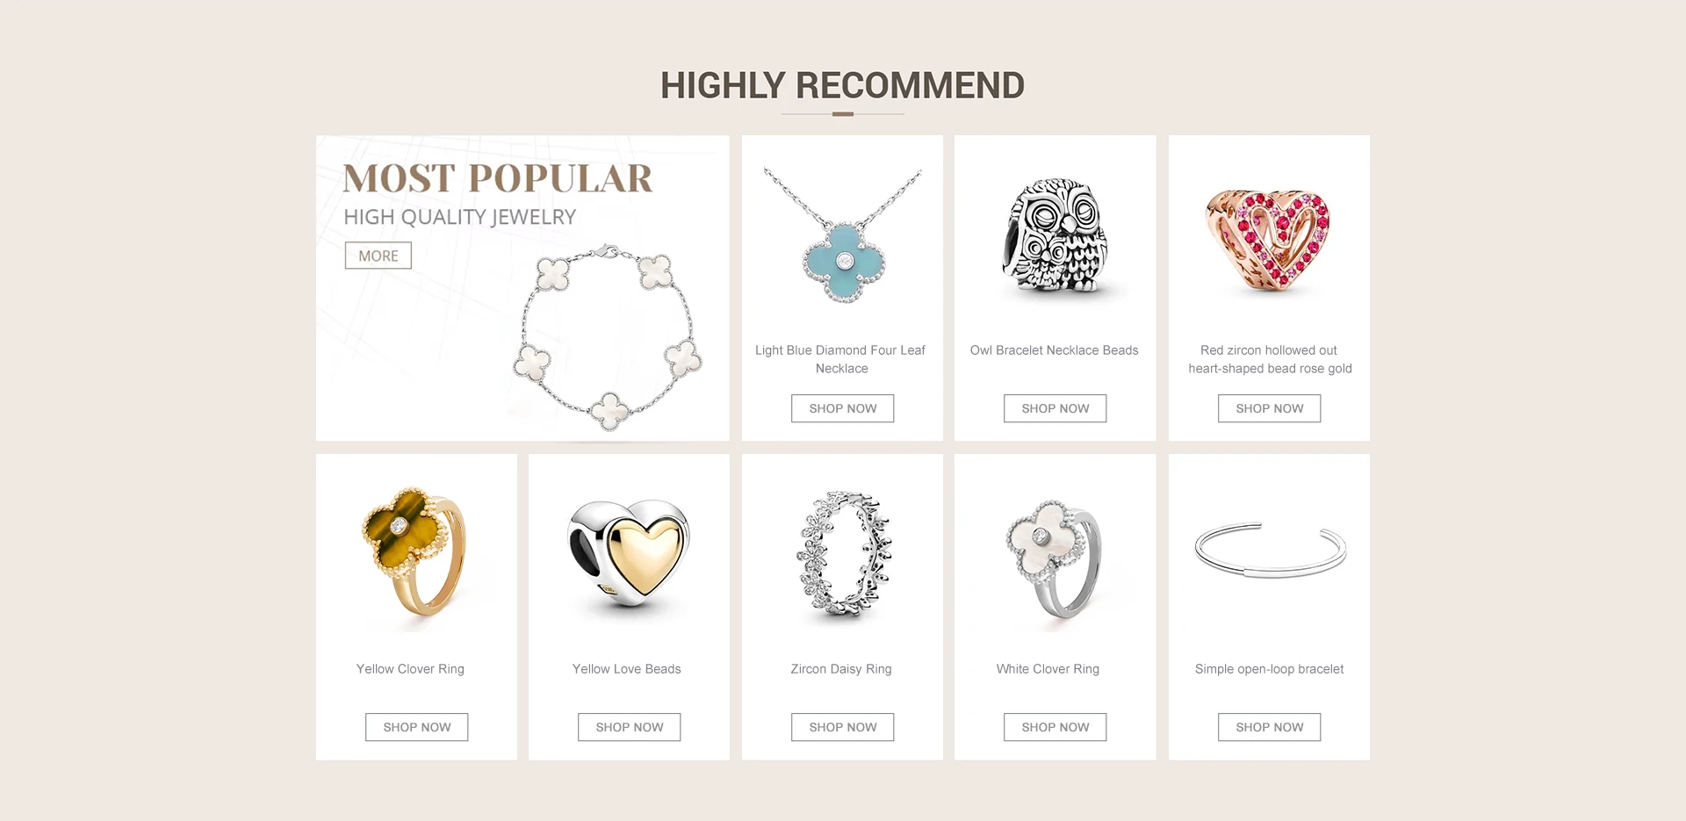The image size is (1686, 821).
Task: Open the owl bead product image
Action: pyautogui.click(x=1056, y=238)
